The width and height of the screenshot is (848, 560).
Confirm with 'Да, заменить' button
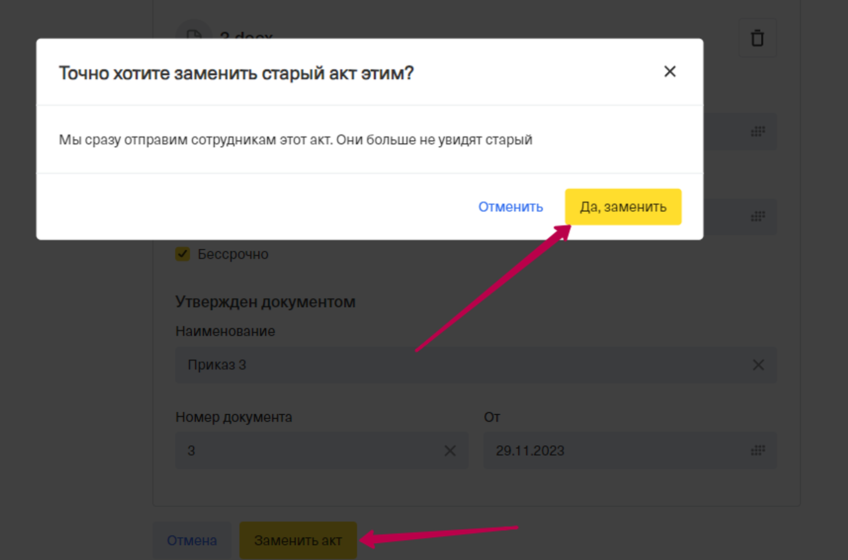[623, 207]
